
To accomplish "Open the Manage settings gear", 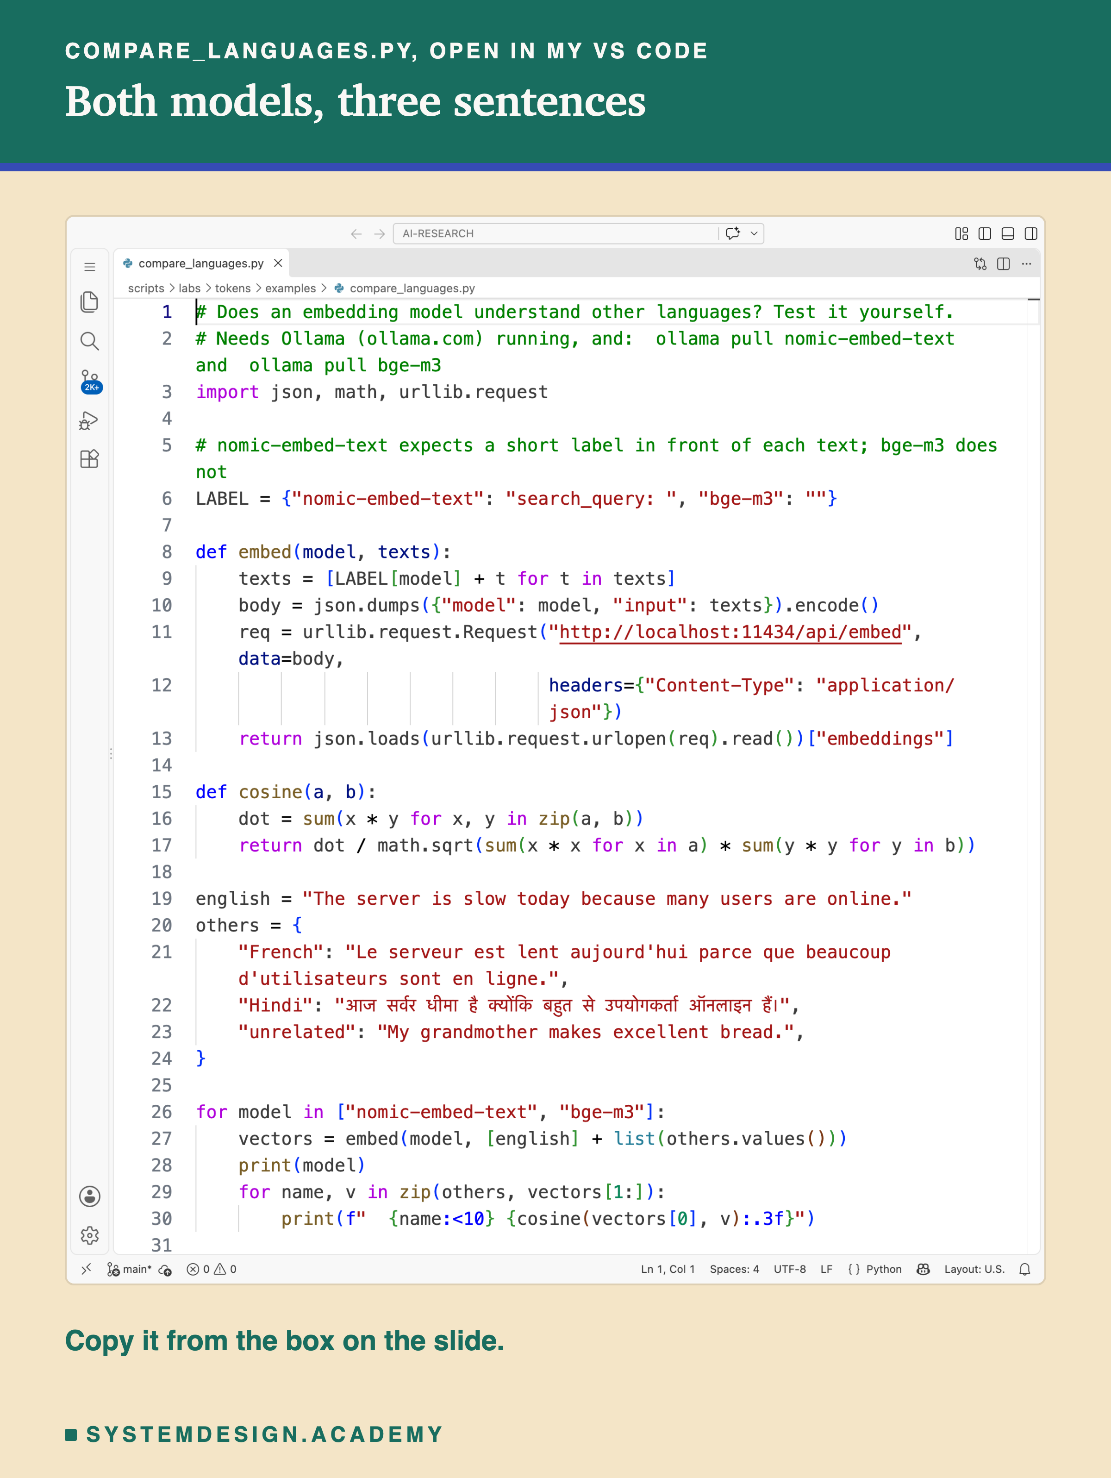I will point(89,1235).
